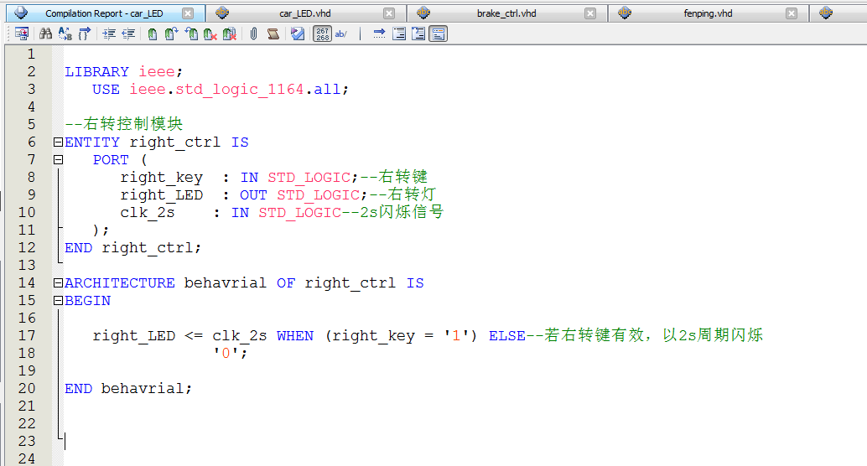
Task: Open the Replace text tool icon
Action: tap(65, 34)
